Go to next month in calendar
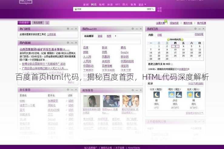Image resolution: width=224 pixels, height=149 pixels. point(182,40)
